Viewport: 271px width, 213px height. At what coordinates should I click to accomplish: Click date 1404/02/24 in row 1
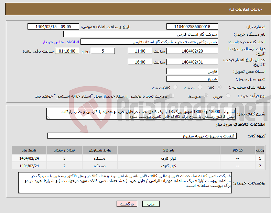click(x=29, y=158)
